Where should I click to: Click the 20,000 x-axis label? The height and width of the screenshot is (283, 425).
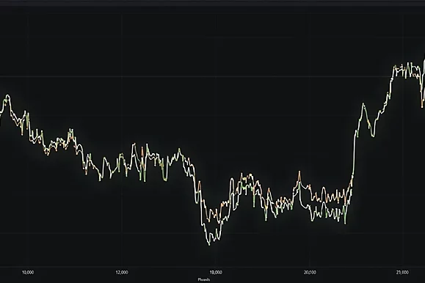(310, 272)
